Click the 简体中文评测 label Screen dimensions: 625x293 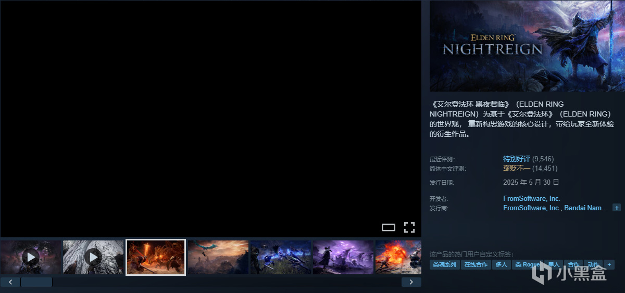click(447, 169)
